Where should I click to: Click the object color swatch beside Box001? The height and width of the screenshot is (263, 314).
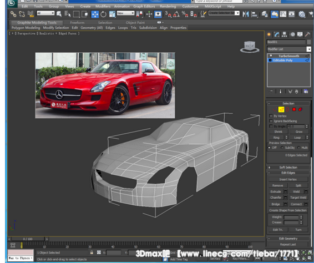tap(309, 42)
